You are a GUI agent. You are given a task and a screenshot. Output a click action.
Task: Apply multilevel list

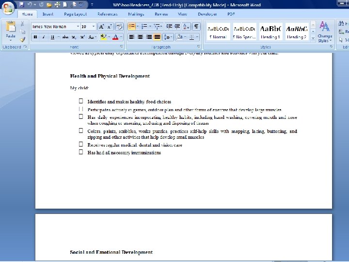point(157,27)
